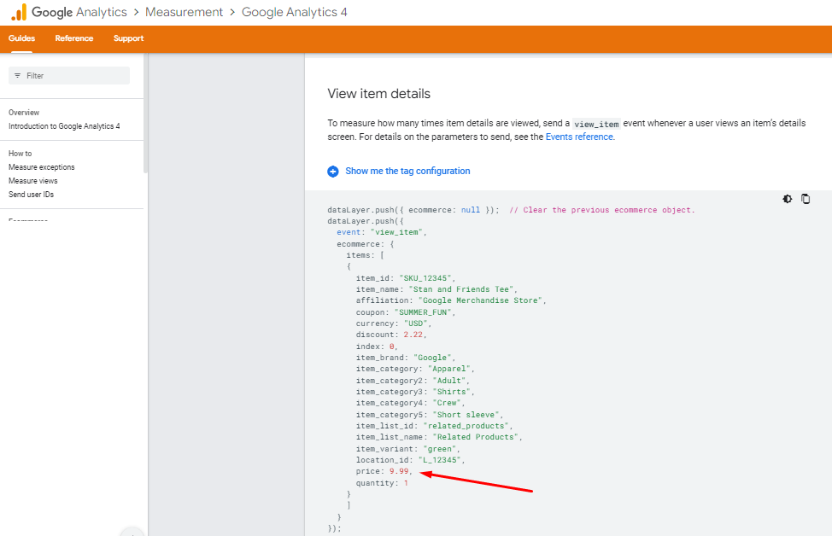Click the "green" item_variant value
Screen dimensions: 832x536
pos(442,449)
